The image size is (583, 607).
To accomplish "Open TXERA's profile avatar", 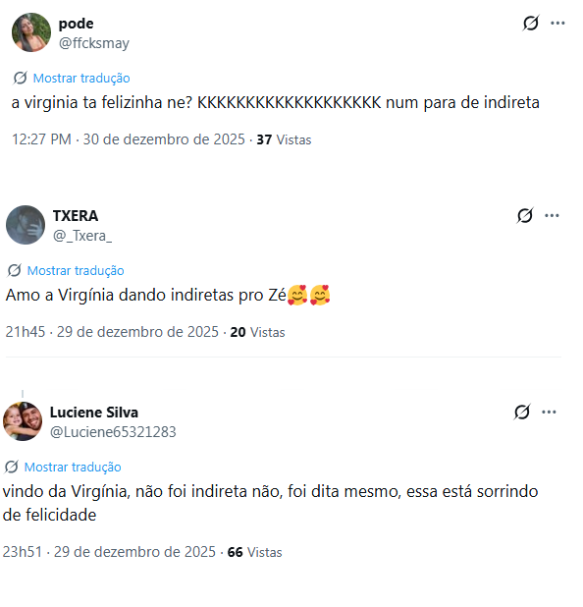I will click(26, 225).
